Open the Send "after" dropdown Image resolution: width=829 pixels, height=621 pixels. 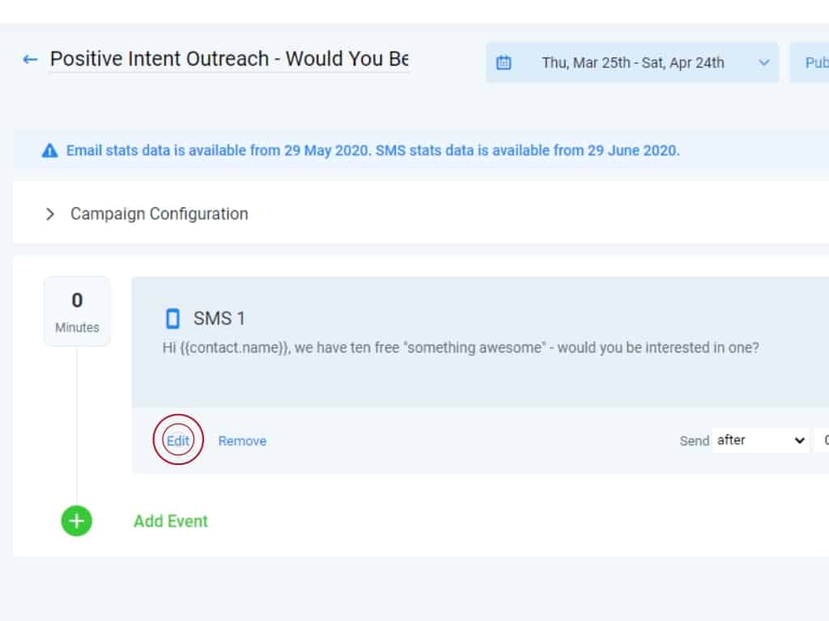coord(760,440)
